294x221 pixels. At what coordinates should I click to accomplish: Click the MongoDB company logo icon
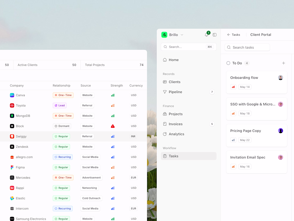click(x=12, y=116)
